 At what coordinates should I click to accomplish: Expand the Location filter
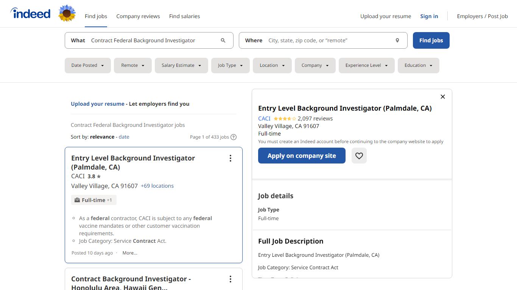click(272, 65)
